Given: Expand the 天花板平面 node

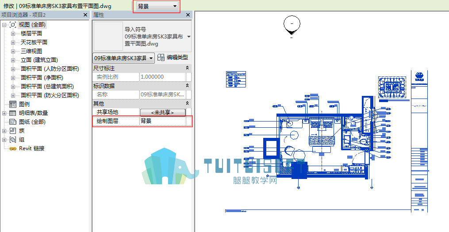Looking at the screenshot, I should (13, 42).
